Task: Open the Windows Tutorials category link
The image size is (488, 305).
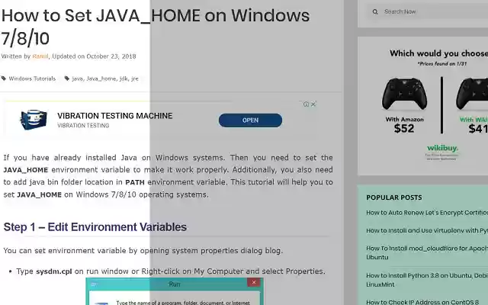Action: (x=32, y=79)
